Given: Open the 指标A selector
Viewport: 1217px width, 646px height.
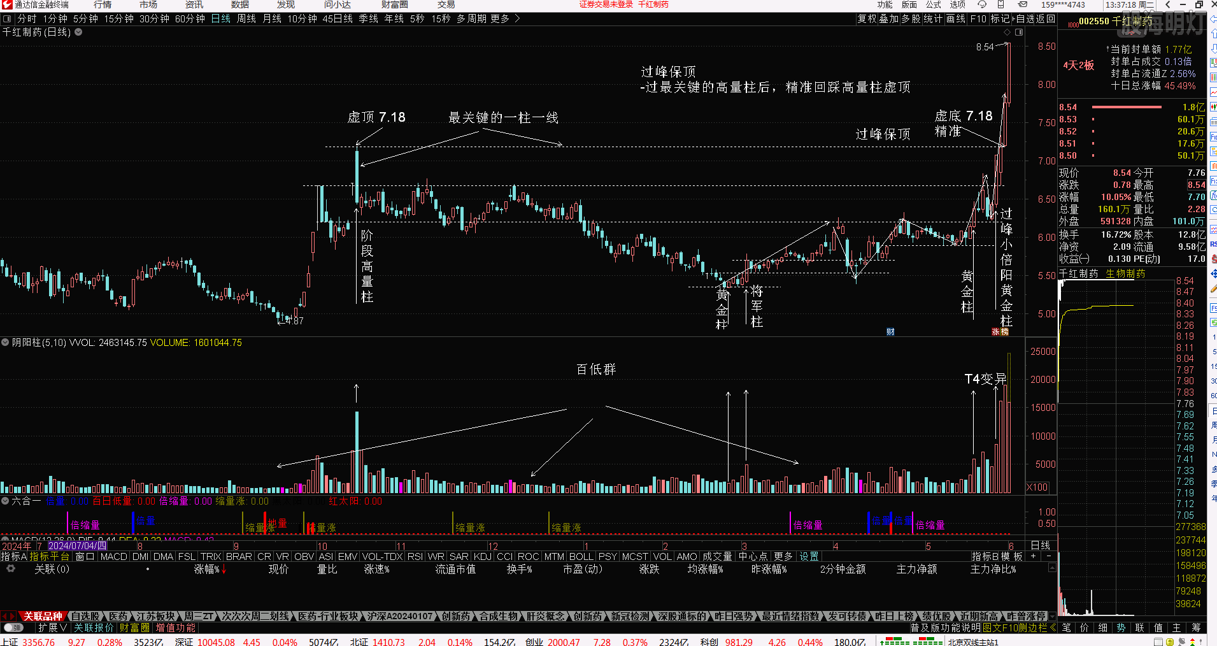Looking at the screenshot, I should (15, 556).
